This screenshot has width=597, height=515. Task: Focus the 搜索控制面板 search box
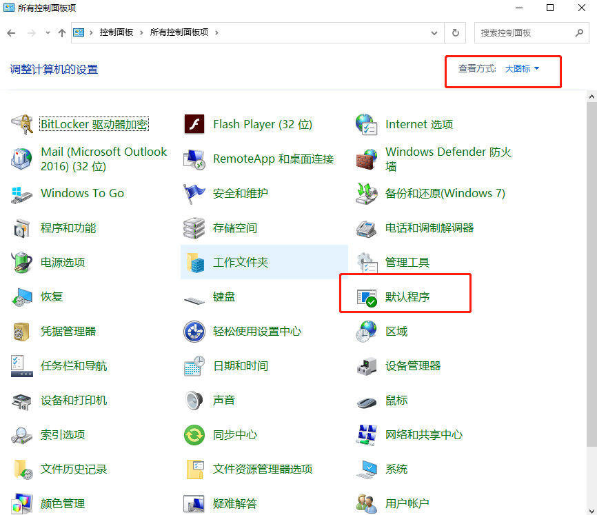click(532, 32)
